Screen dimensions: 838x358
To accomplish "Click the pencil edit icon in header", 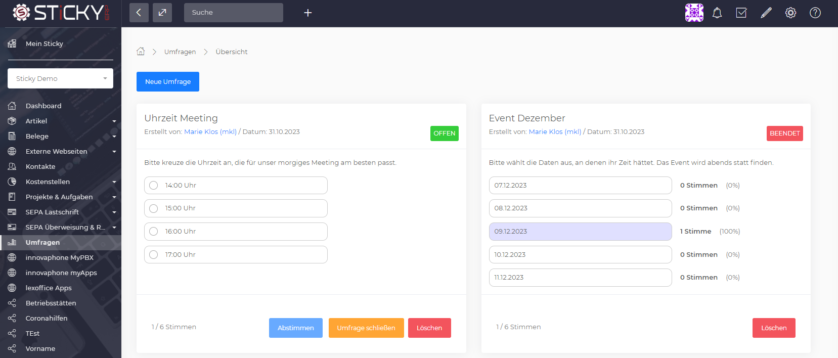I will (x=766, y=13).
